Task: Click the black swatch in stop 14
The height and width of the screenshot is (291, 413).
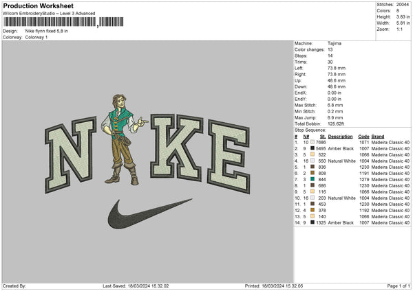Action: [312, 222]
